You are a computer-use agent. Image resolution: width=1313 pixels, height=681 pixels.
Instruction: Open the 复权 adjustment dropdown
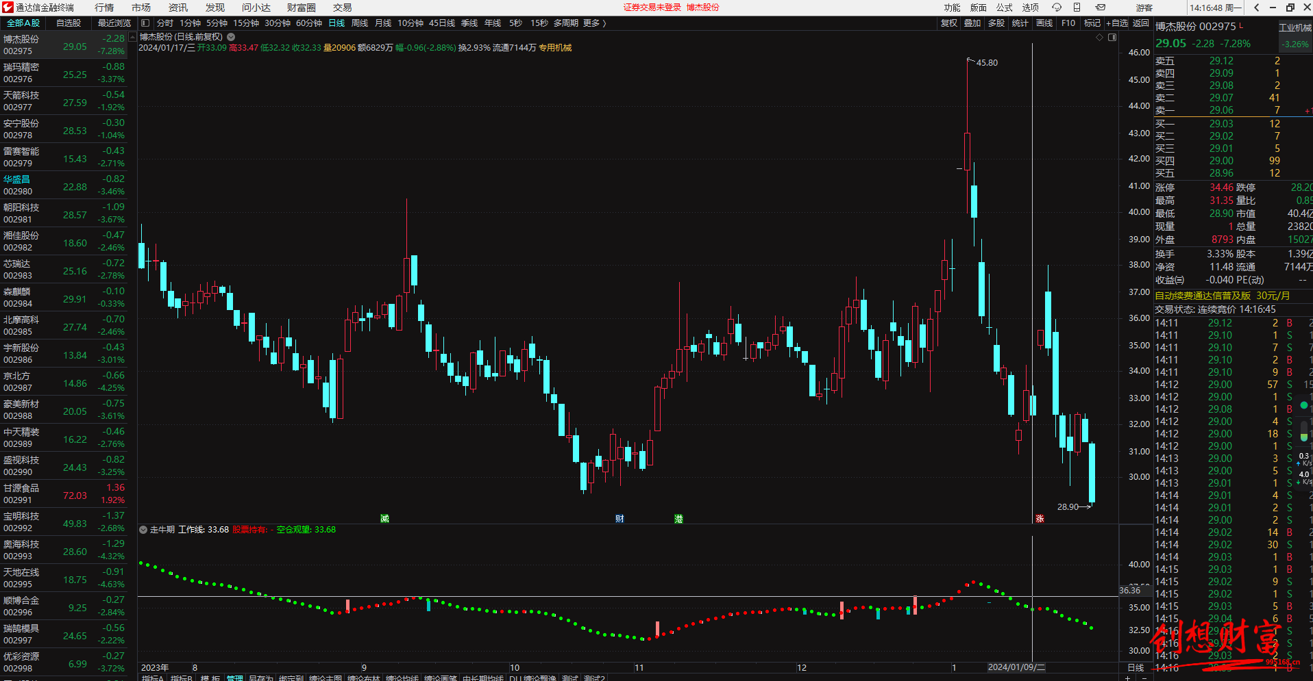click(x=949, y=23)
